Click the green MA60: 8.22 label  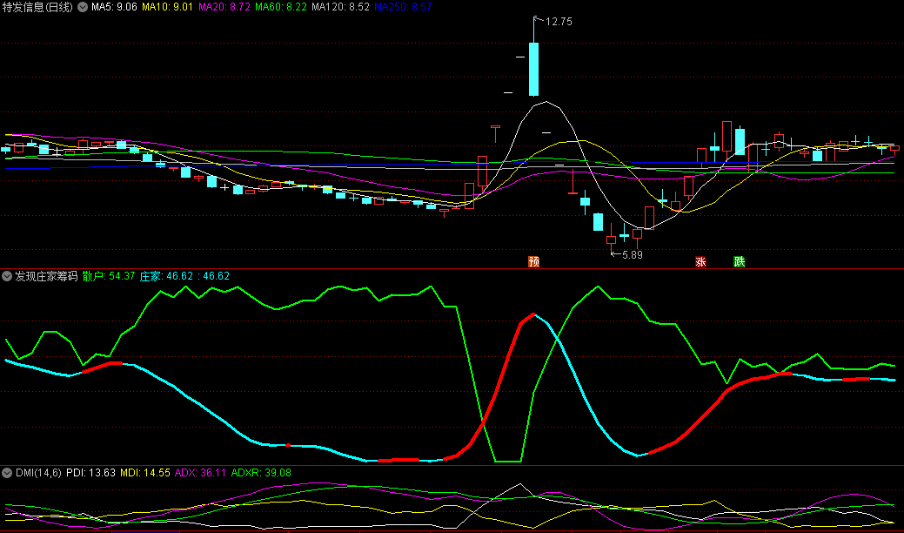pyautogui.click(x=281, y=7)
